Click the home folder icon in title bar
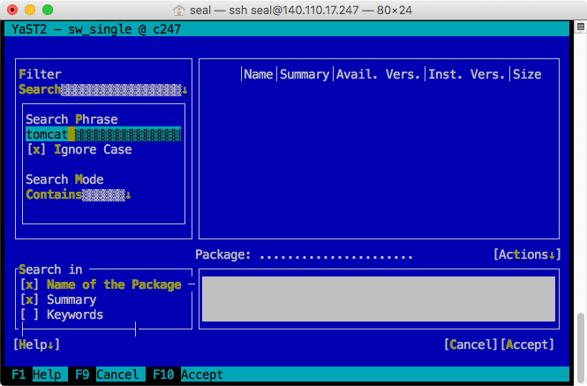The image size is (587, 386). pos(178,11)
